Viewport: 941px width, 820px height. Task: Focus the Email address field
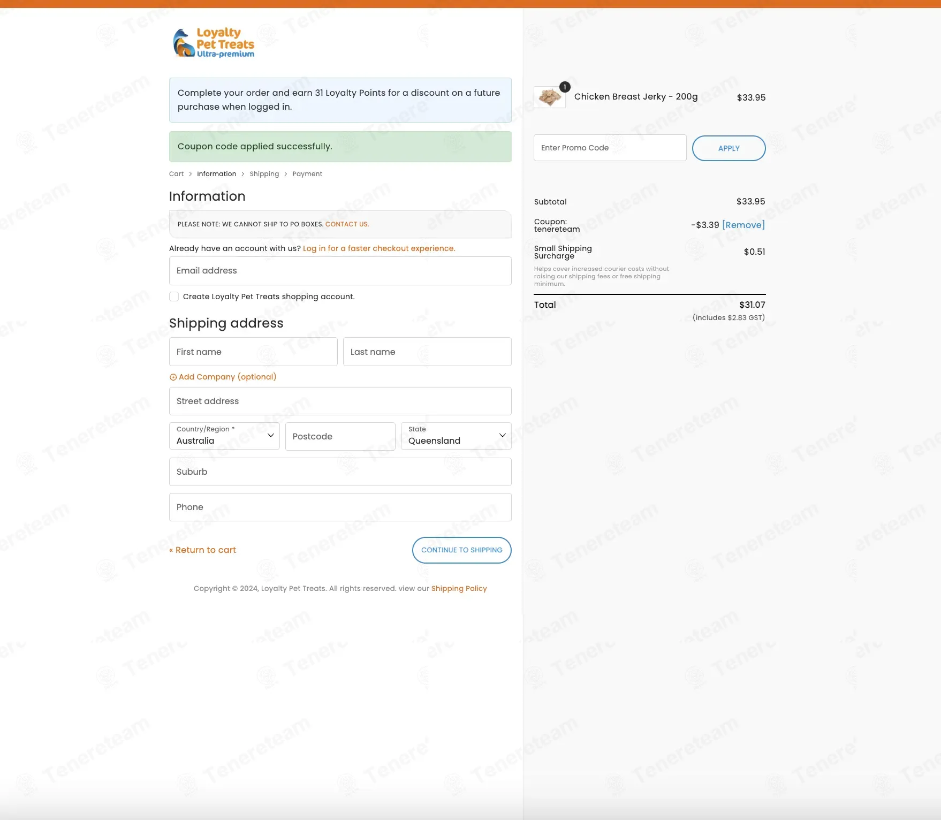340,271
